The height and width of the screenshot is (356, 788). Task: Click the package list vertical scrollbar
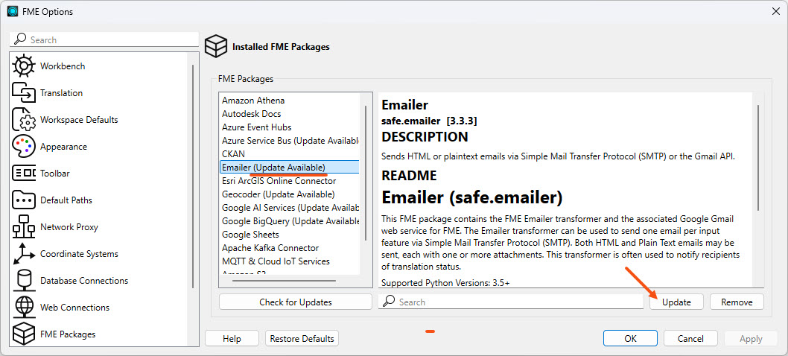[366, 173]
